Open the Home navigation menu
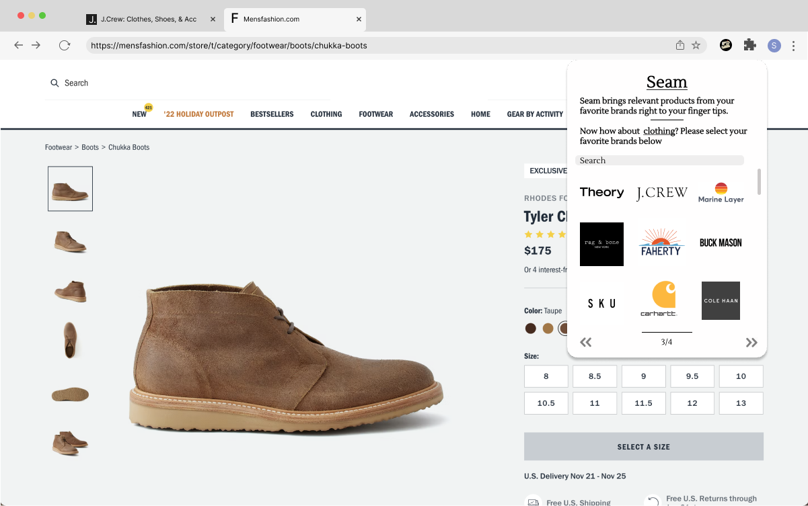This screenshot has height=506, width=808. pos(480,114)
